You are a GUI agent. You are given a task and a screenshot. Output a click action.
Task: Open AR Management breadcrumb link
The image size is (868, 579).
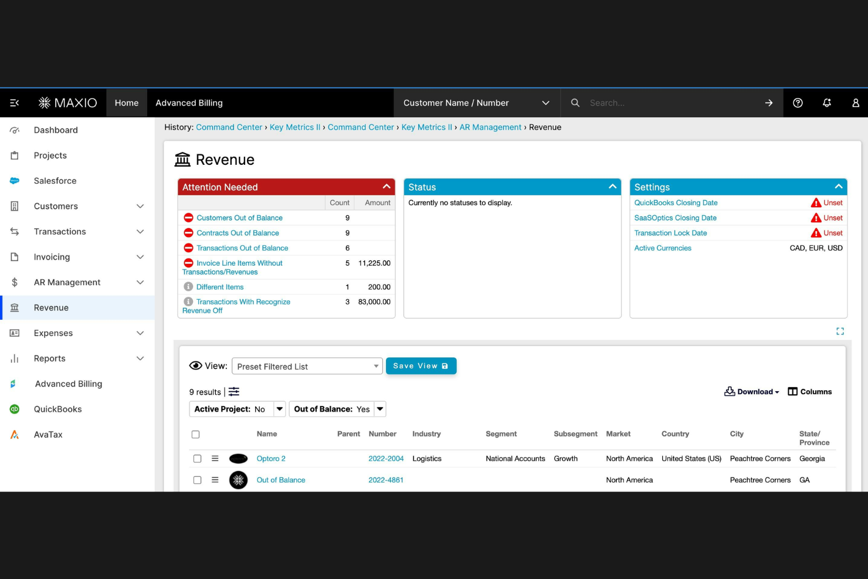(x=490, y=127)
